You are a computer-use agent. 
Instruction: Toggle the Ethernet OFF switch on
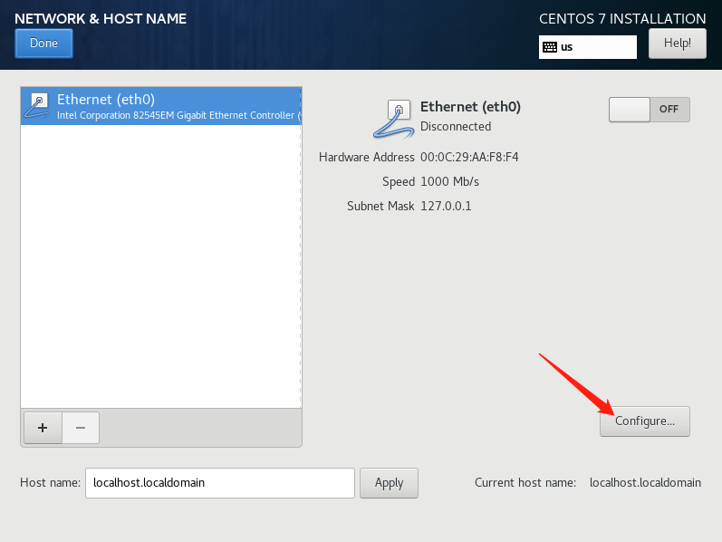click(x=650, y=110)
